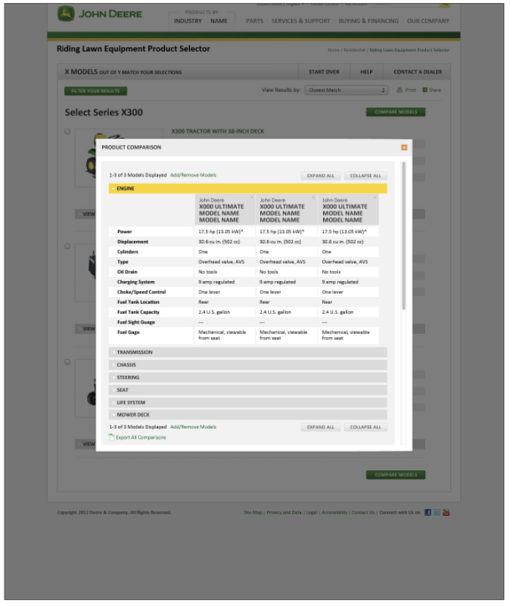The height and width of the screenshot is (606, 510).
Task: Click the lower COLLAPSE ALL button
Action: [x=365, y=427]
